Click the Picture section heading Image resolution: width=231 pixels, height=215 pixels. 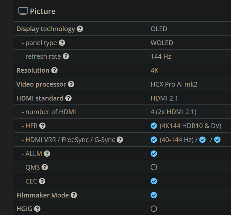pyautogui.click(x=43, y=11)
